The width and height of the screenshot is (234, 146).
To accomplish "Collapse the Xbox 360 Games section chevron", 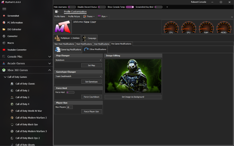I will (x=49, y=70).
